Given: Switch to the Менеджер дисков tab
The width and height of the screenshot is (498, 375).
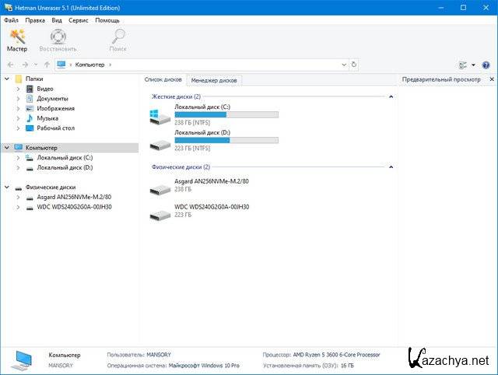Looking at the screenshot, I should (216, 80).
